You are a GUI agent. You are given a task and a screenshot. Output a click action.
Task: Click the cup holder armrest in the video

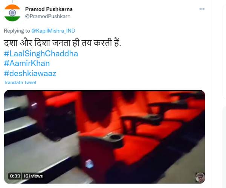(115, 138)
